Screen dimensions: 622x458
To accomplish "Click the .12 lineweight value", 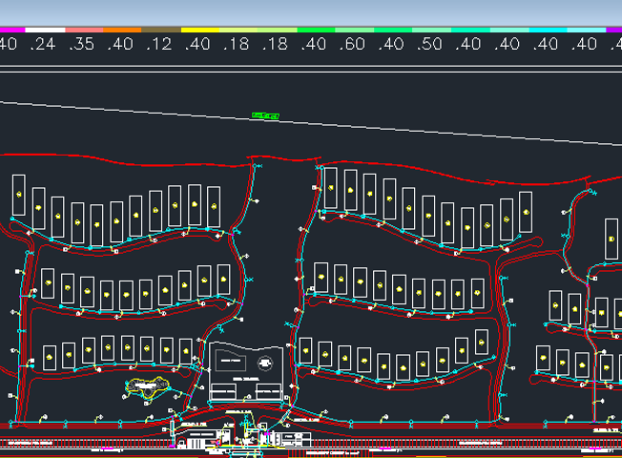I will tap(159, 44).
